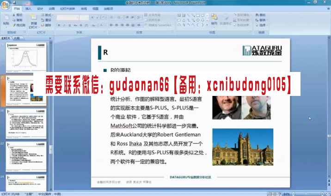Click zoom out minus button
Image resolution: width=331 pixels, height=196 pixels.
294,194
